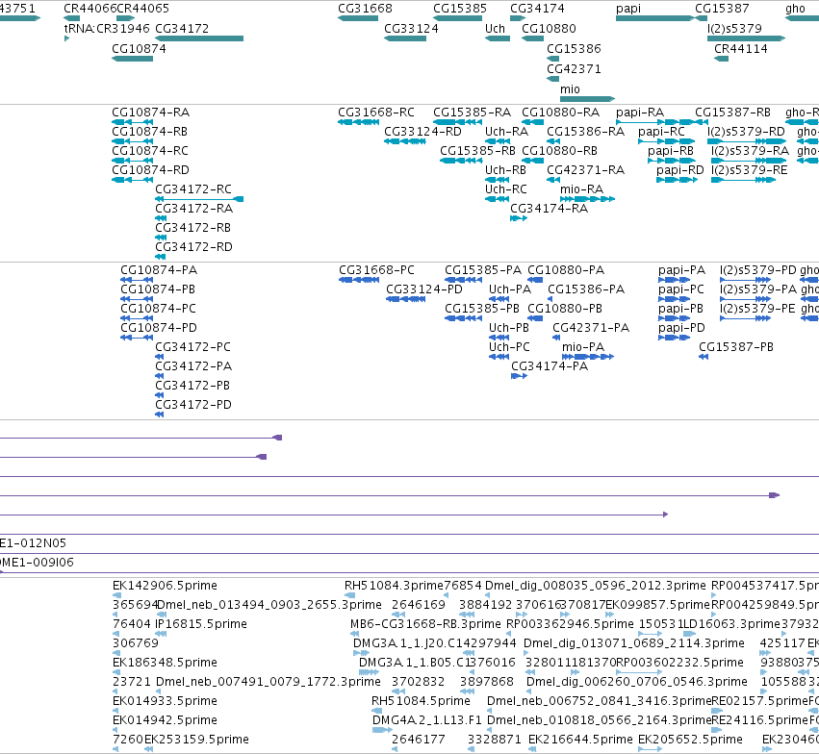Screen dimensions: 819x754
Task: Click the MB6-CG31668-RB.3prime EST label
Action: 425,624
